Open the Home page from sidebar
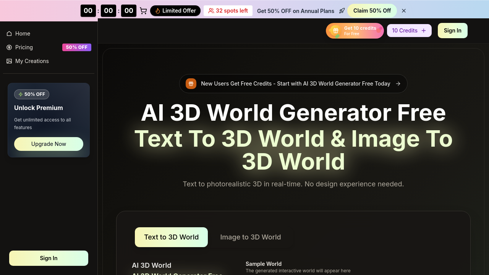489x275 pixels. [x=49, y=34]
